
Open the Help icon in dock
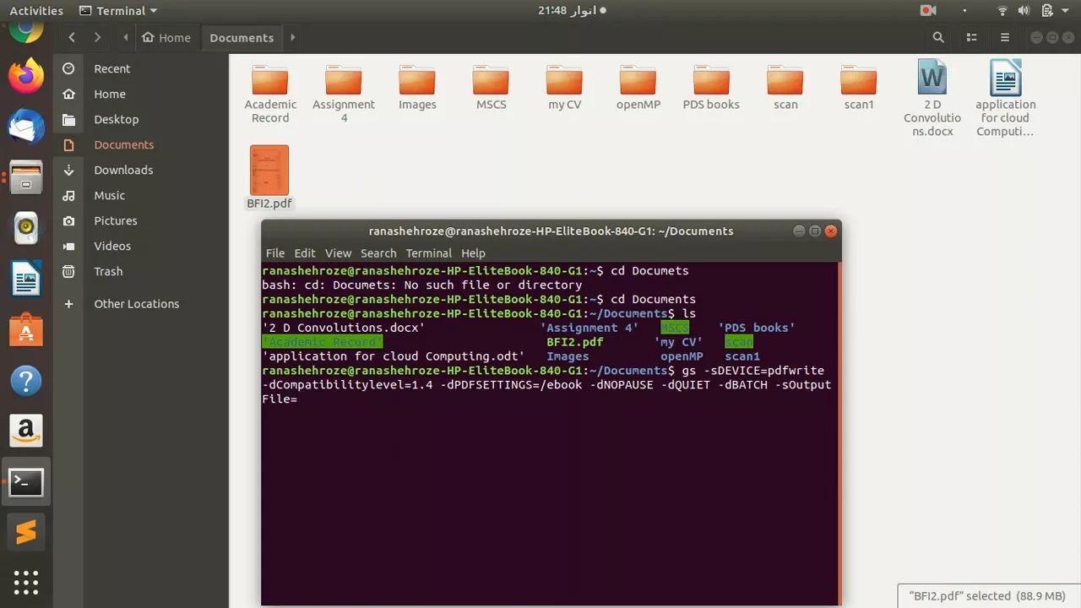(x=26, y=381)
